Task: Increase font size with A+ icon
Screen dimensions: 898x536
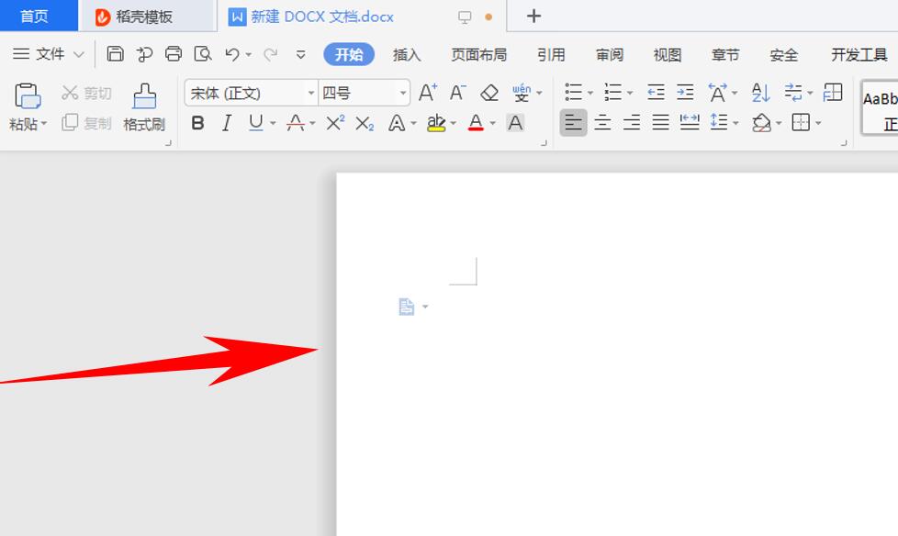Action: [428, 92]
